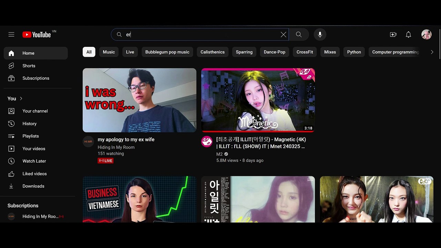
Task: Play the Magnetic video thumbnail
Action: tap(258, 100)
